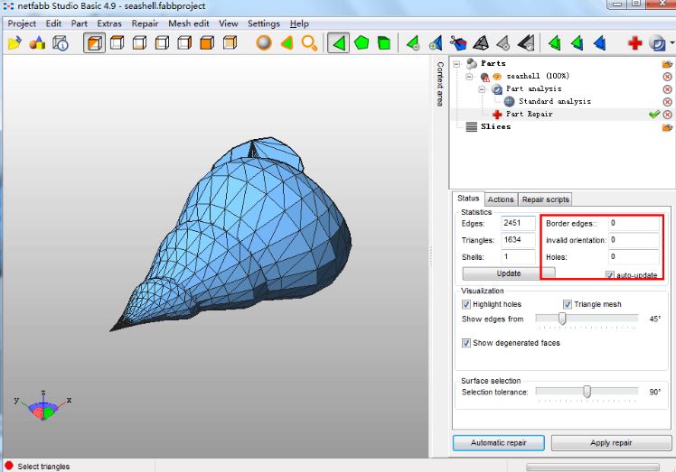This screenshot has height=472, width=676.
Task: Collapse the Part analysis tree node
Action: [x=482, y=89]
